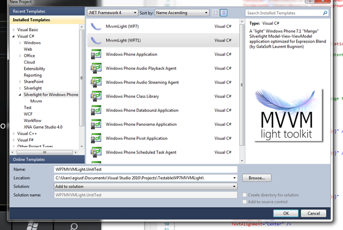
Task: Expand the Office tree node
Action: point(20,56)
